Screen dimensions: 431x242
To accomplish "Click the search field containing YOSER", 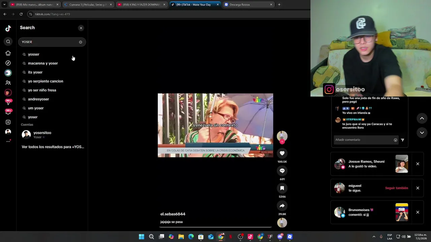I will coord(52,42).
